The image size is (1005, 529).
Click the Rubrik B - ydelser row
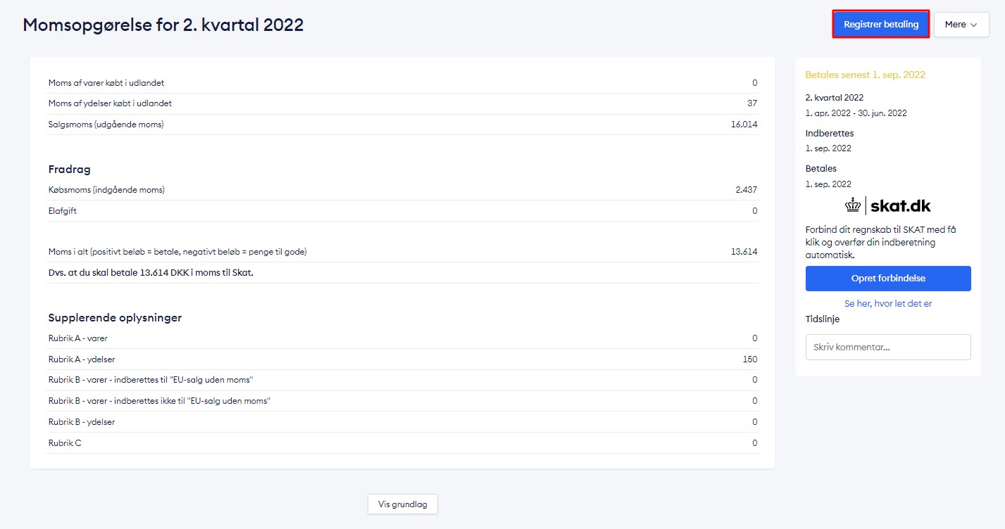coord(82,422)
